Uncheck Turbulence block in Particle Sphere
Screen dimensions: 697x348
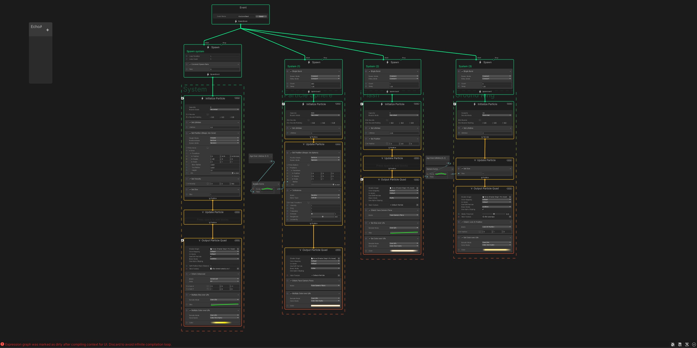[291, 190]
